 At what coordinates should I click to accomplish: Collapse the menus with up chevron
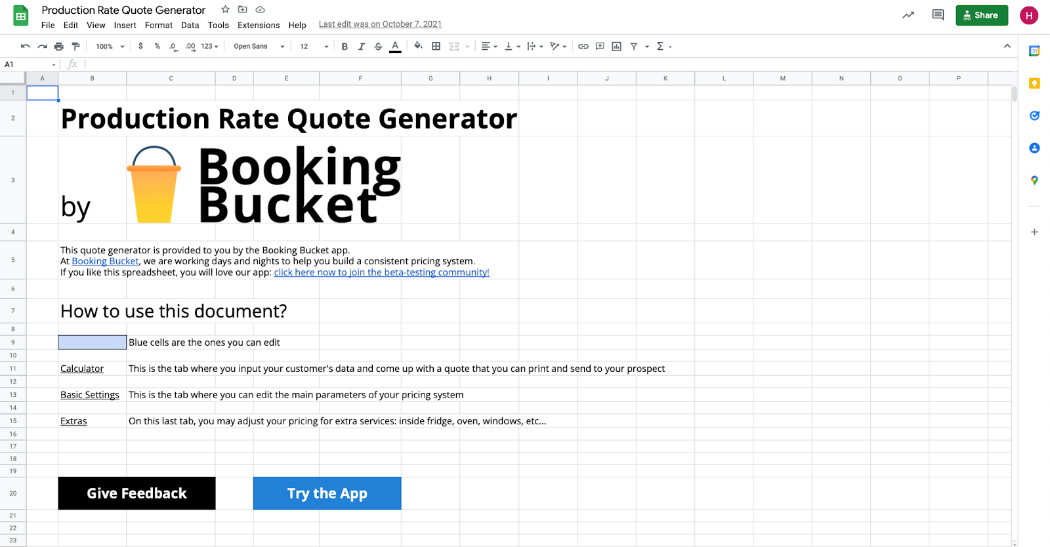pos(1007,46)
